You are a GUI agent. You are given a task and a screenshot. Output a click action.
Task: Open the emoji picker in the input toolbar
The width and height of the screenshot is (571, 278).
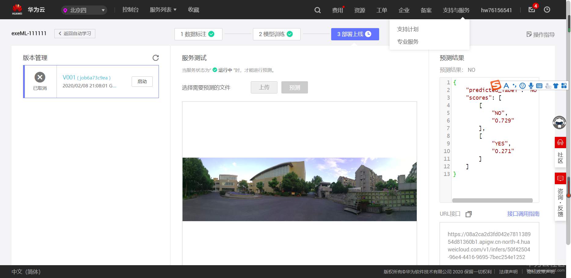(x=522, y=86)
